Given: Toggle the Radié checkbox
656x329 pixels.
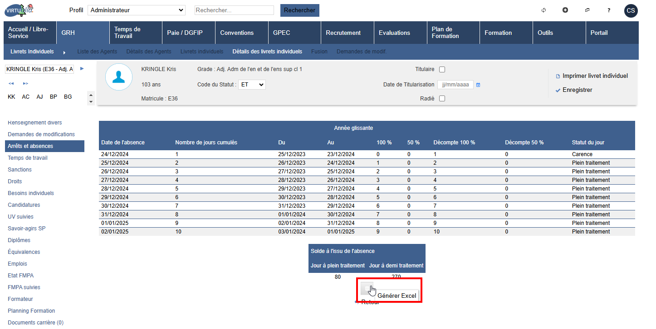Looking at the screenshot, I should click(442, 99).
